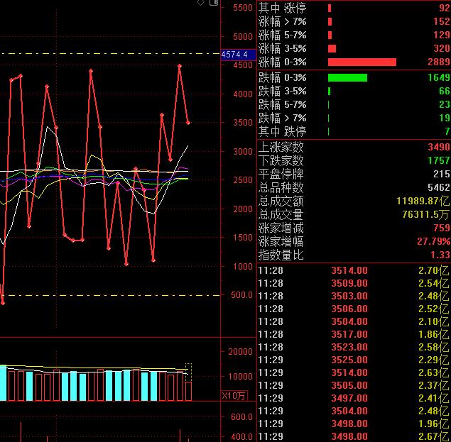This screenshot has height=442, width=451.
Task: Click the tick price 3505.00
Action: [x=349, y=385]
